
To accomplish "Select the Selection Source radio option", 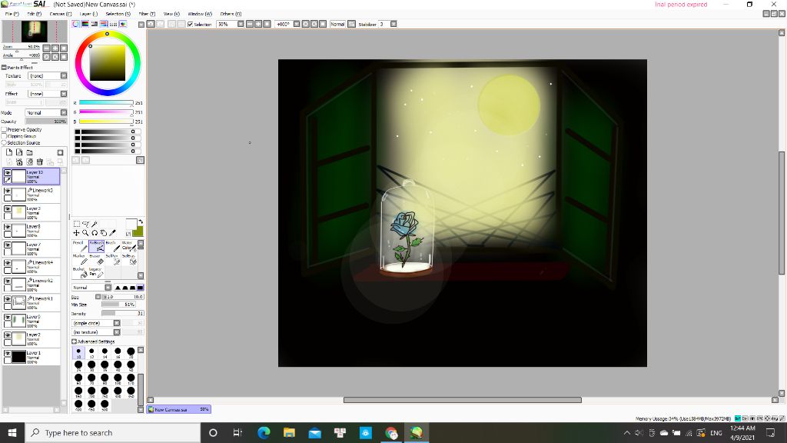I will point(4,142).
